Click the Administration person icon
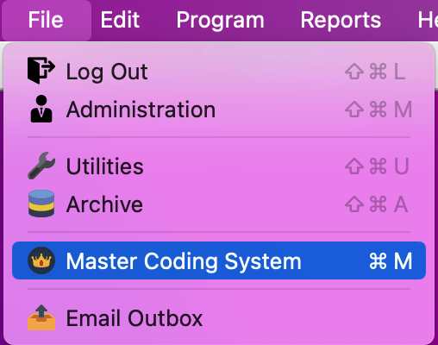 click(x=41, y=109)
